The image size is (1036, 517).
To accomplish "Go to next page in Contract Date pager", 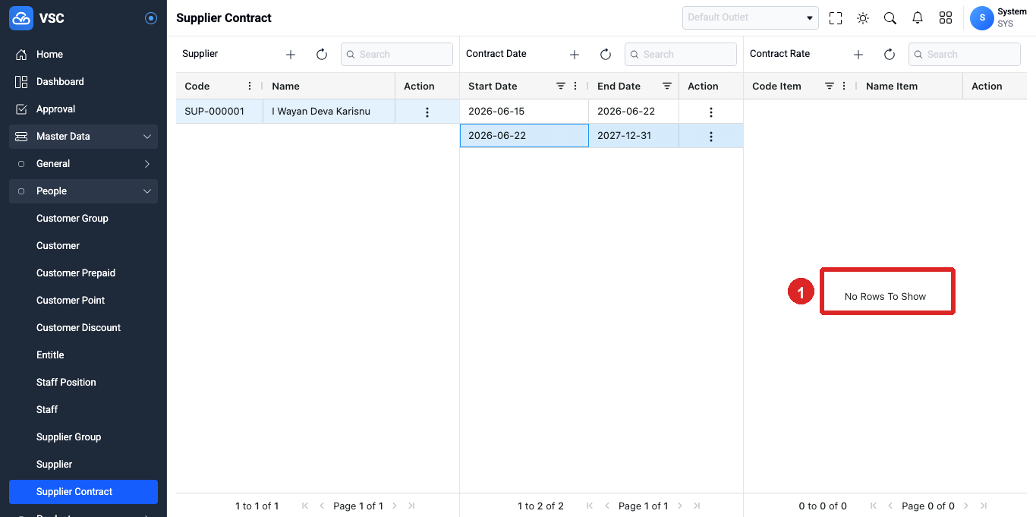I will pyautogui.click(x=680, y=506).
